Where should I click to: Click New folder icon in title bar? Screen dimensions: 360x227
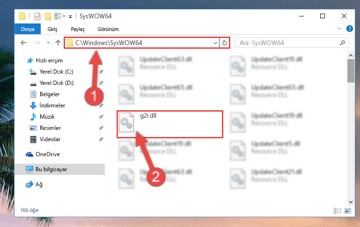point(48,16)
